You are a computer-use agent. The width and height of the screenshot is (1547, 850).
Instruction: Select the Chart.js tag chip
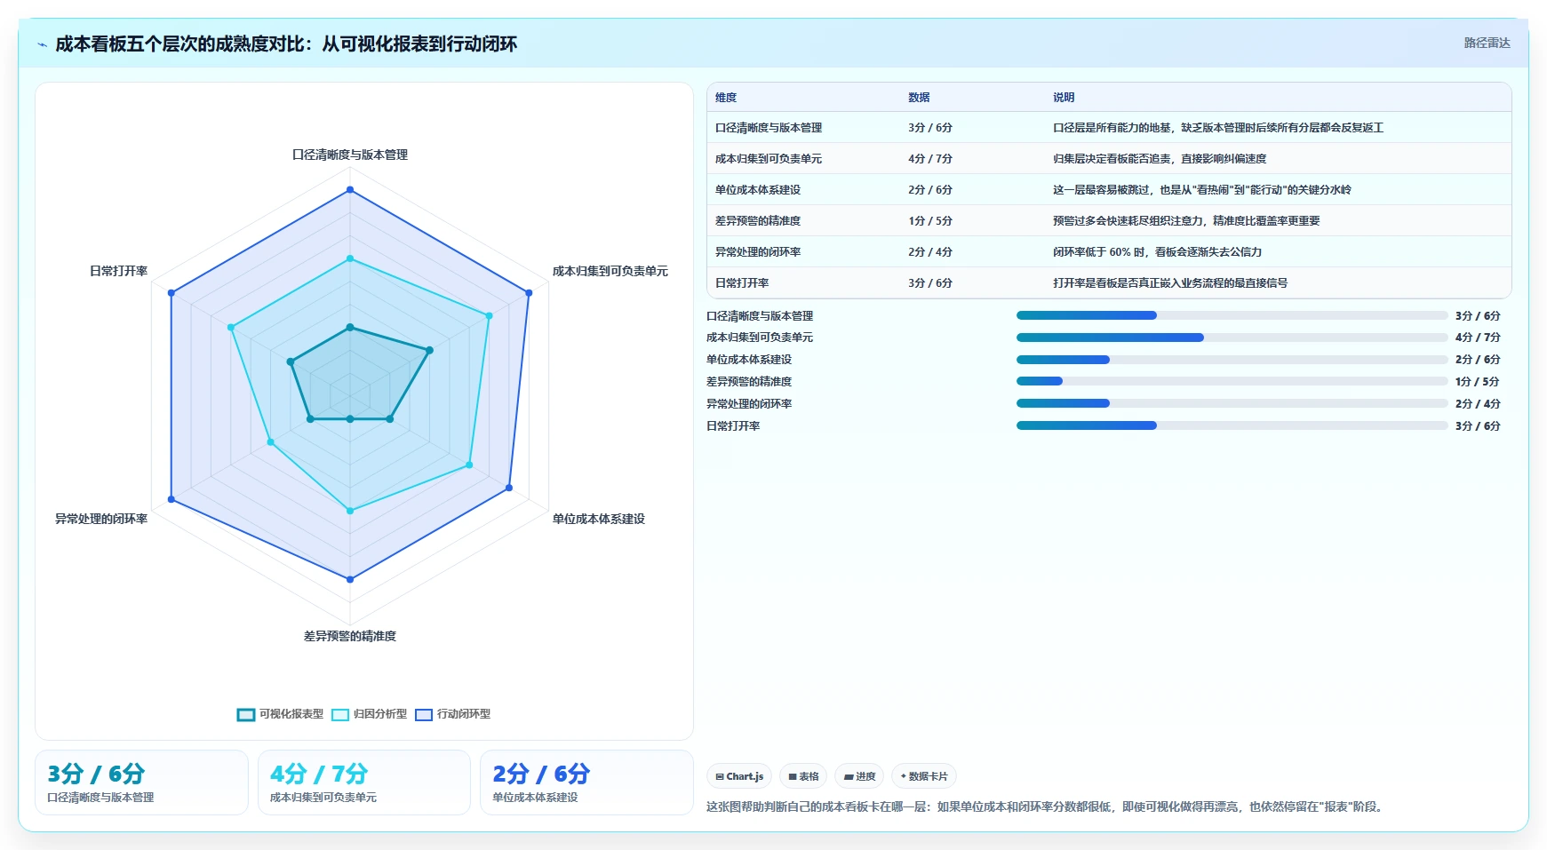[739, 776]
